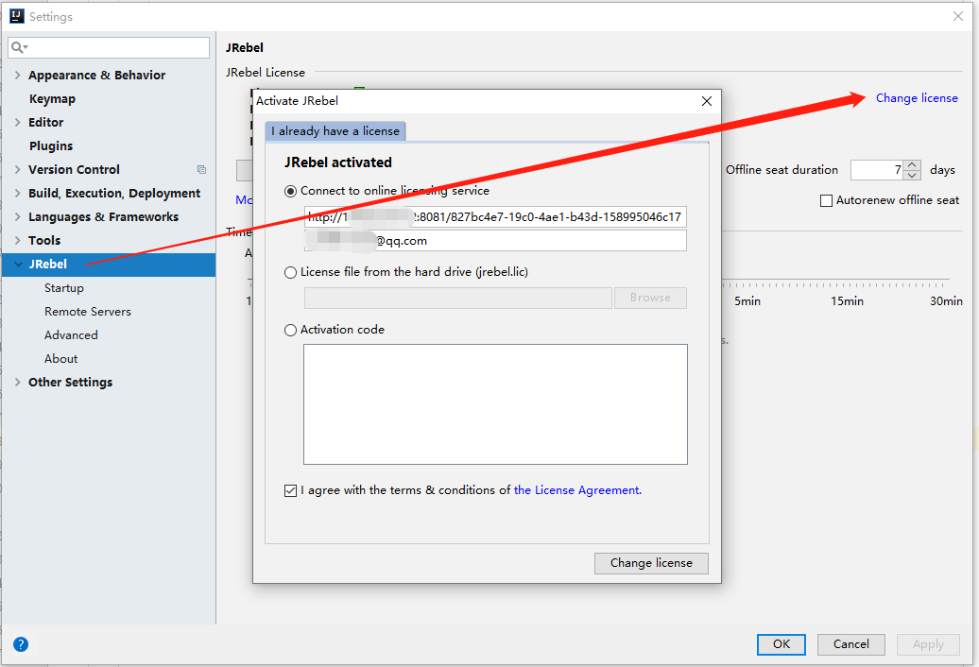
Task: Decrease offline seat duration days
Action: click(912, 175)
